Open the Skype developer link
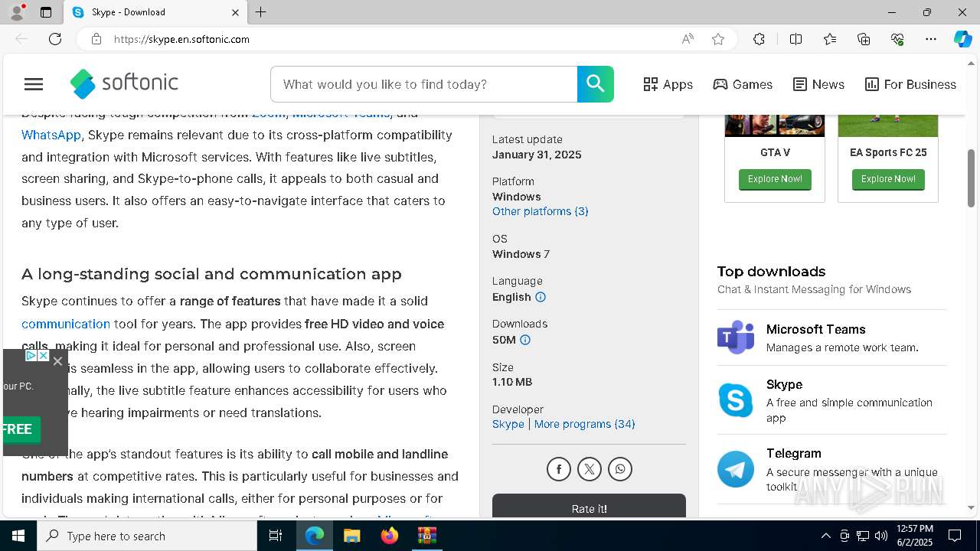This screenshot has width=980, height=551. pyautogui.click(x=508, y=424)
